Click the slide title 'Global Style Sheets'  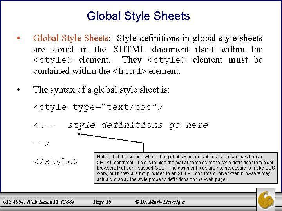(x=138, y=16)
